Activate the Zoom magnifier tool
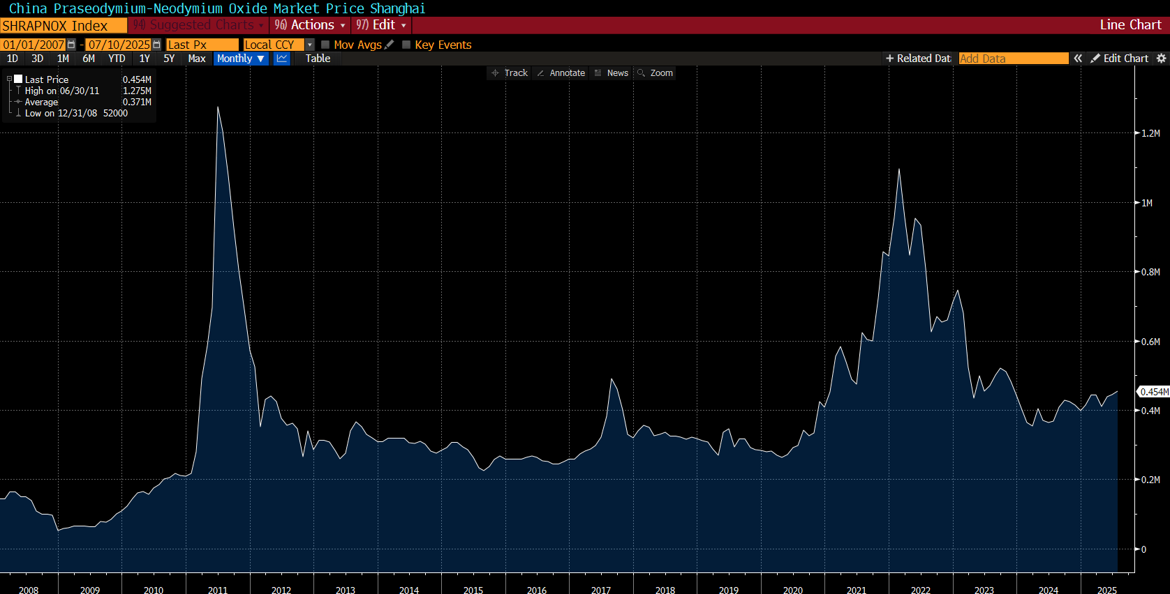Viewport: 1170px width, 594px height. tap(655, 73)
